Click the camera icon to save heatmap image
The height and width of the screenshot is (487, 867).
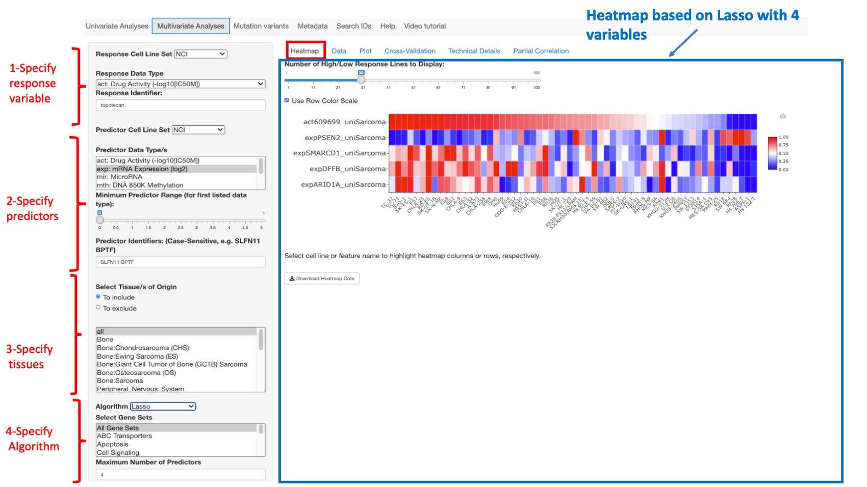[783, 116]
